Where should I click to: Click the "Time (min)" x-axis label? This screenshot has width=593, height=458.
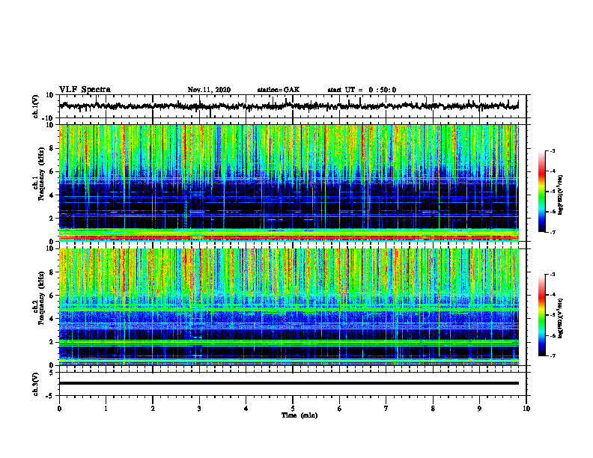[x=299, y=415]
